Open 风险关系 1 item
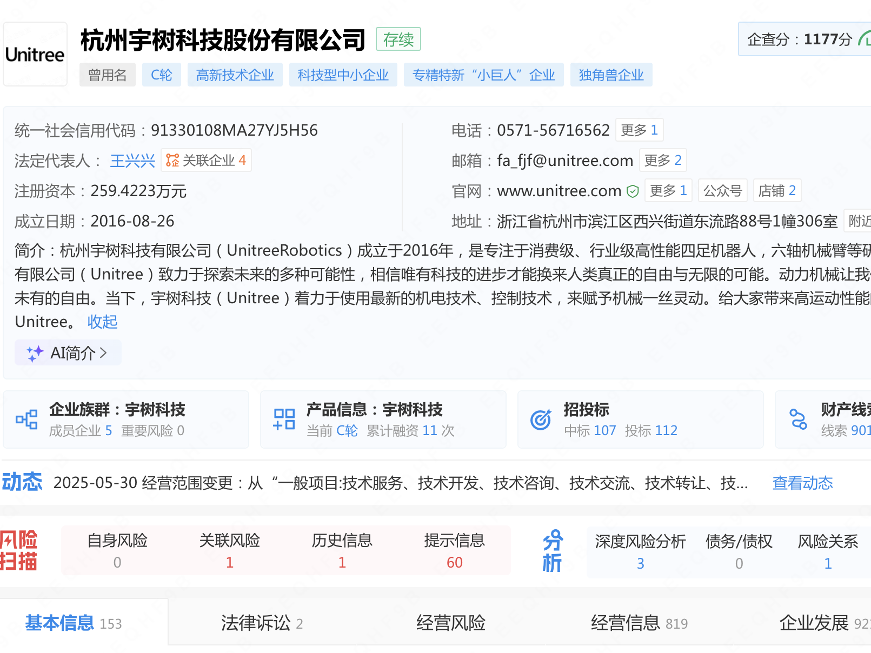Viewport: 871px width, 653px height. [828, 552]
